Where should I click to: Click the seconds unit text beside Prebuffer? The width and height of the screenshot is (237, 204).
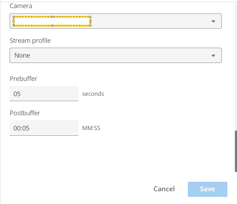pyautogui.click(x=93, y=94)
